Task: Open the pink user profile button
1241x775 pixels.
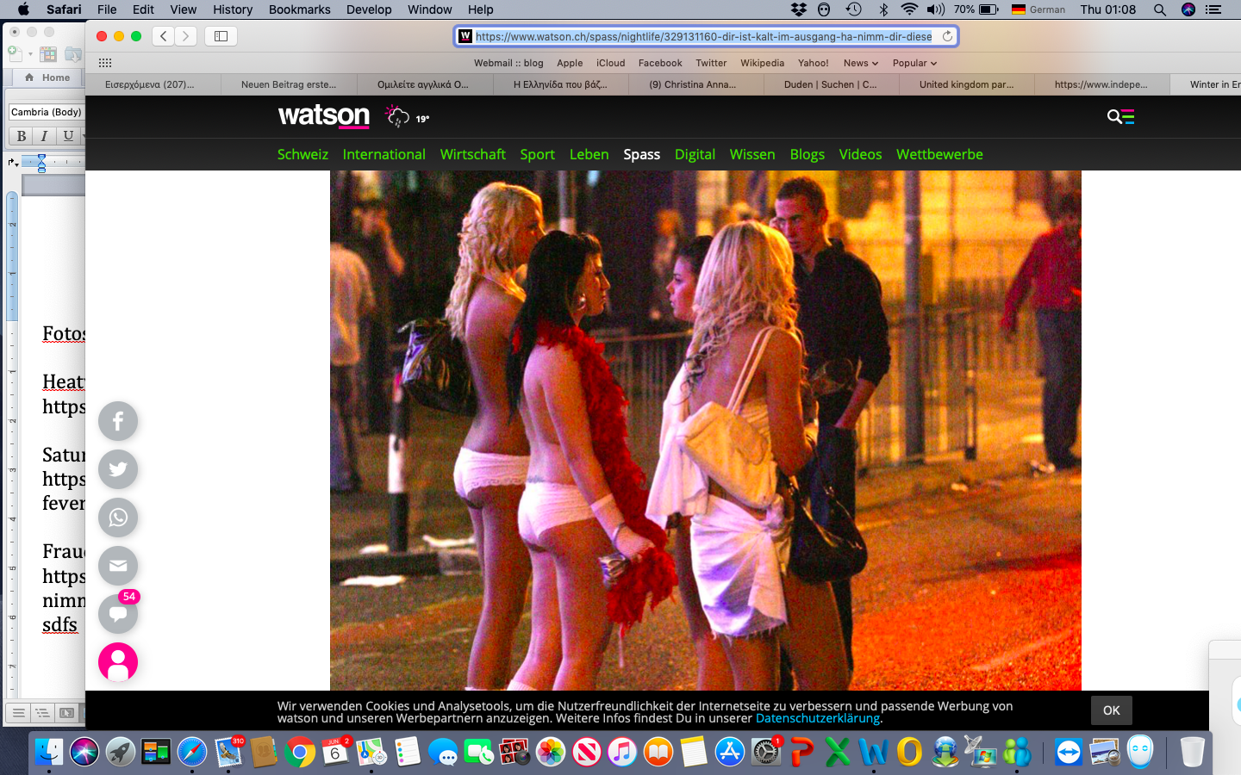Action: point(118,662)
